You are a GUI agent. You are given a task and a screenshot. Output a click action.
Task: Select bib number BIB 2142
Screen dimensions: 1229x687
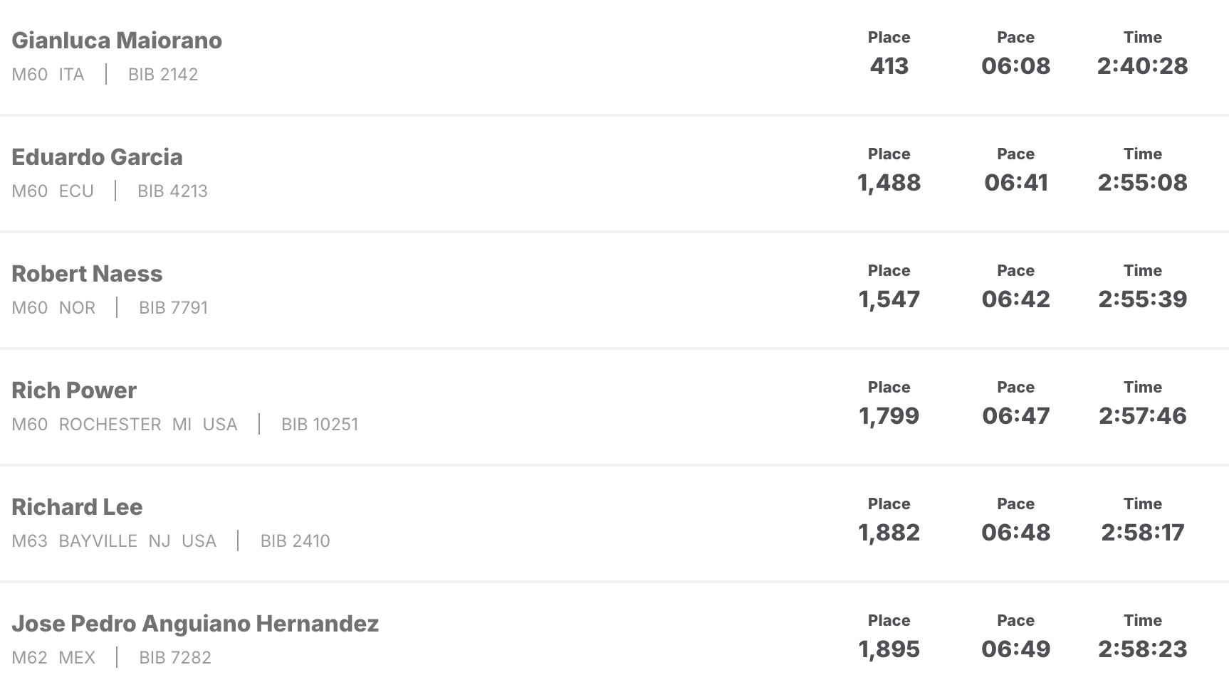[163, 75]
